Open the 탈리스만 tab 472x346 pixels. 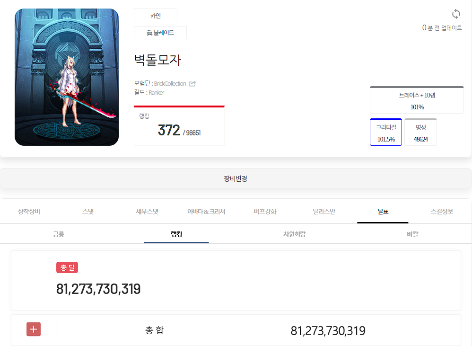[324, 212]
